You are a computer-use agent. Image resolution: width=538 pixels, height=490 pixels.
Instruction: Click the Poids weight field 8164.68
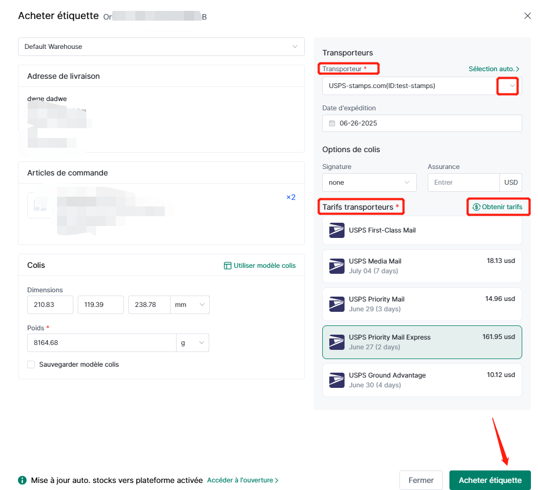click(x=102, y=343)
